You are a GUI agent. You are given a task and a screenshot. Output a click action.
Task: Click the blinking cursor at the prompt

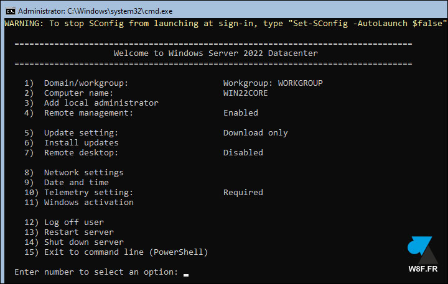186,275
